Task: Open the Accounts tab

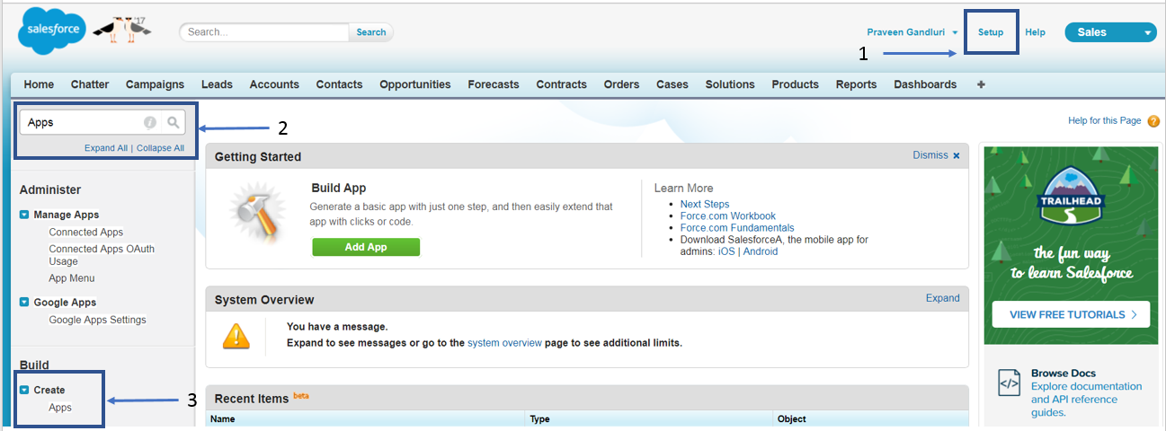Action: tap(274, 84)
